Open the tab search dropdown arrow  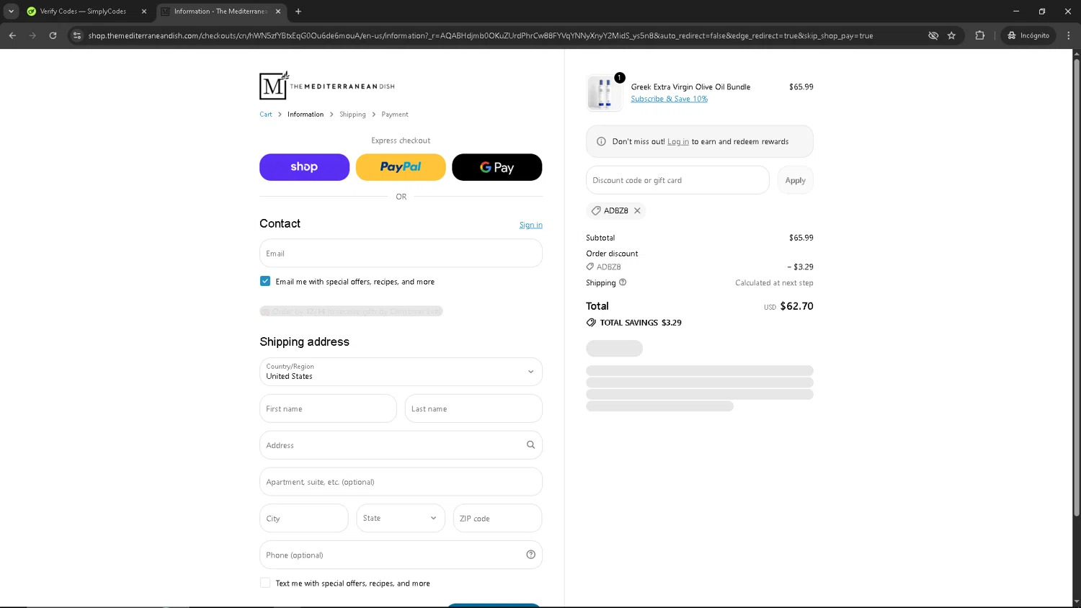[x=11, y=12]
